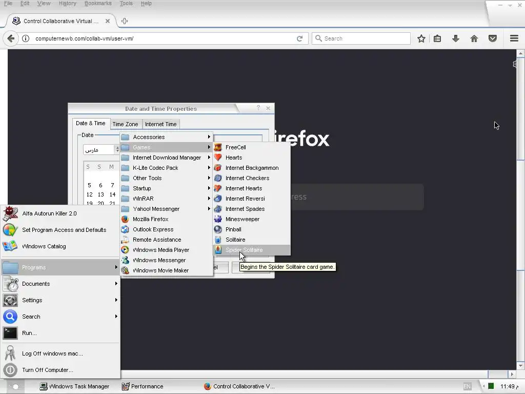This screenshot has width=525, height=394.
Task: Open Set Program Access and Defaults
Action: click(60, 230)
